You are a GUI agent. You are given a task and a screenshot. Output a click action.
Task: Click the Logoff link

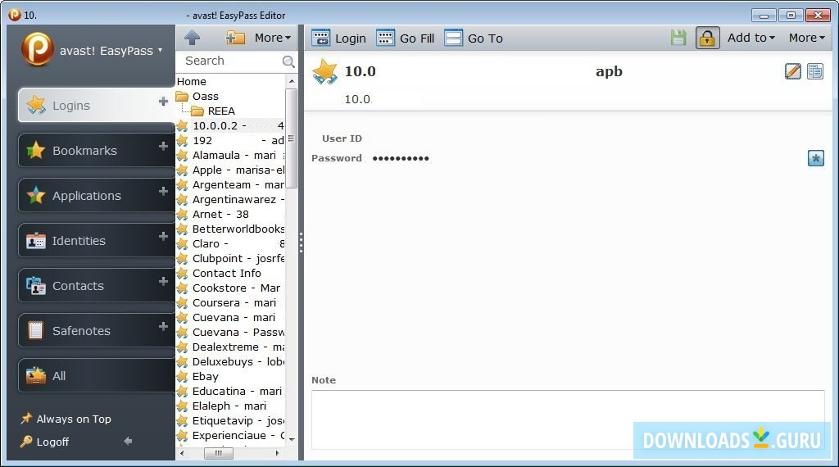click(x=45, y=442)
